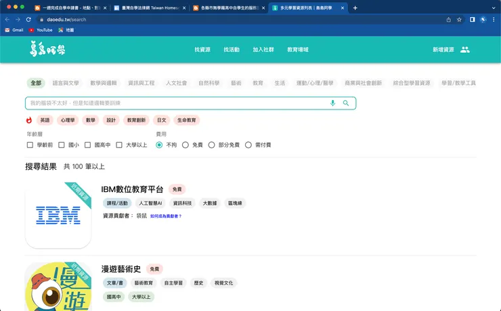Open the YouTube bookmark
Screen dimensions: 501x311
[x=41, y=30]
